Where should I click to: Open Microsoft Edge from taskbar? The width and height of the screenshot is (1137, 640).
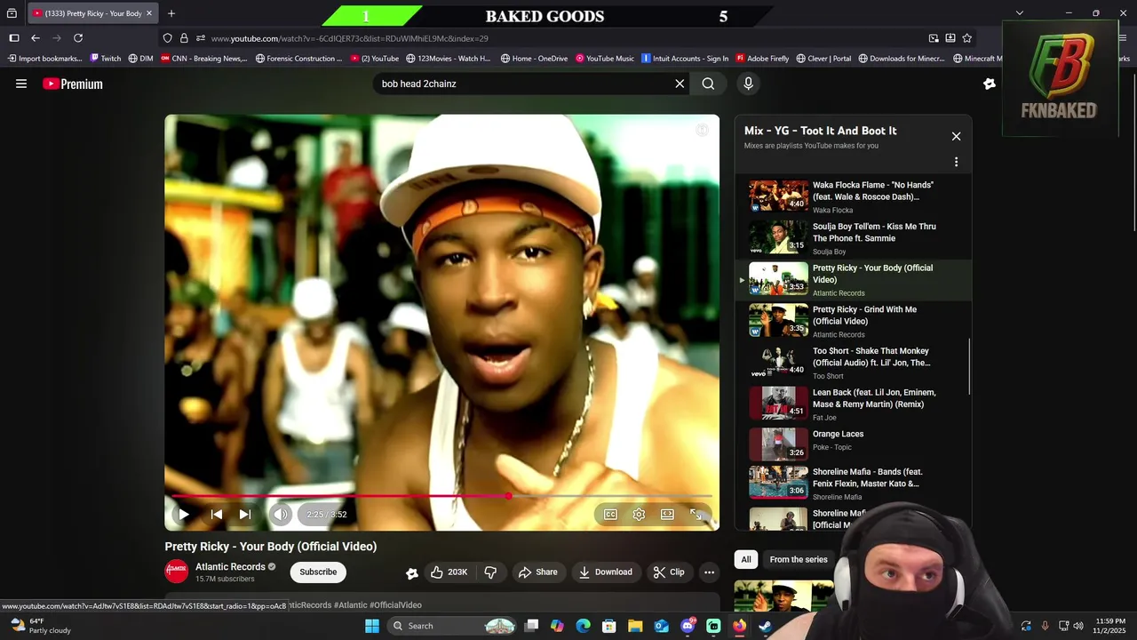pos(583,626)
